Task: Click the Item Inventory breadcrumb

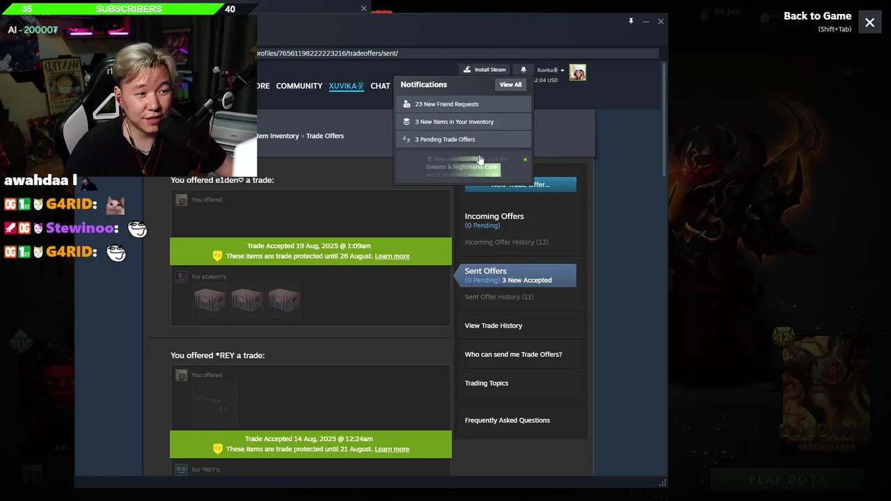Action: point(278,136)
